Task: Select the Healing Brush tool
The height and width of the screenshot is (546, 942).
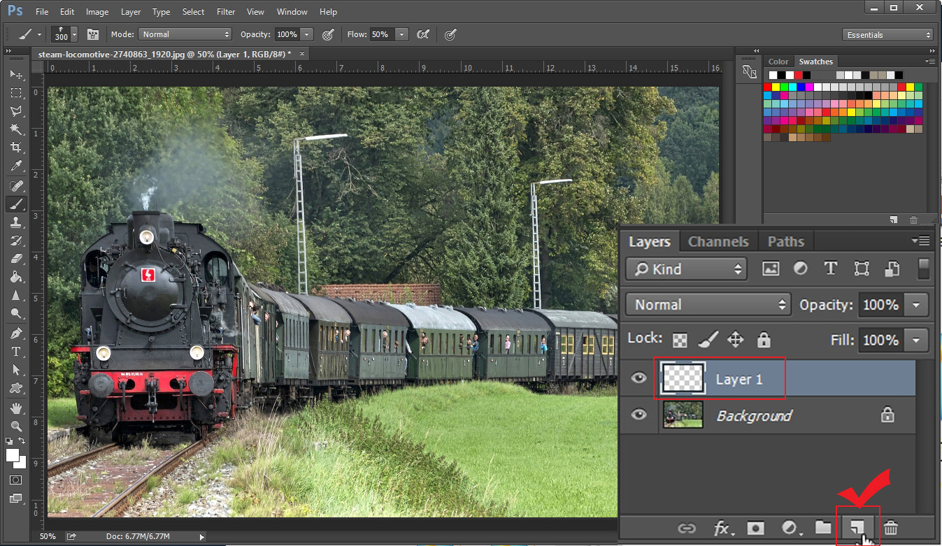Action: point(16,186)
